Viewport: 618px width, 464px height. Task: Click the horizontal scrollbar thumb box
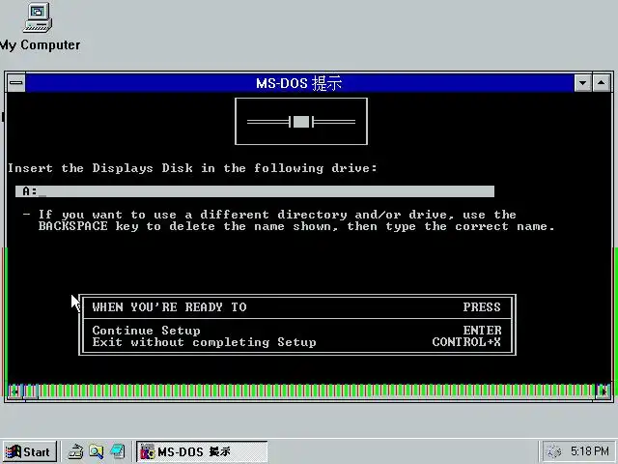(x=31, y=391)
